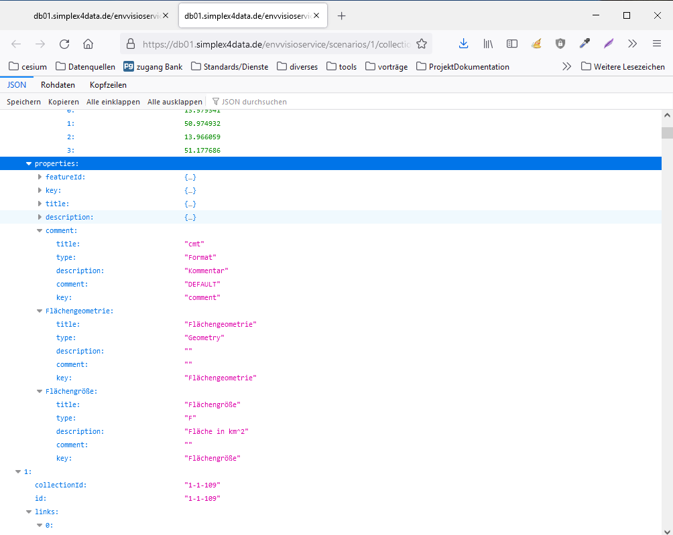Open the Firefox hamburger menu
The width and height of the screenshot is (673, 535).
[x=657, y=44]
